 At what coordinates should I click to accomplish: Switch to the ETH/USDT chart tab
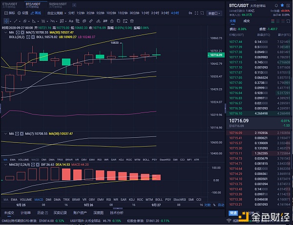coord(11,4)
